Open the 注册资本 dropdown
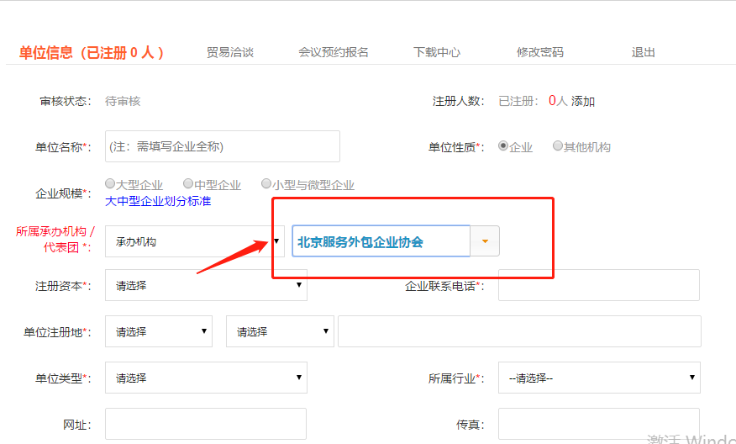The image size is (736, 444). click(206, 285)
